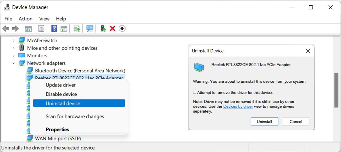The image size is (341, 152).
Task: Click Show/Hide Action Pane toolbar icon
Action: tap(64, 28)
